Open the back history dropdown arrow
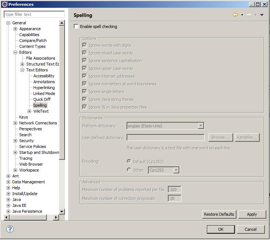 click(x=242, y=15)
